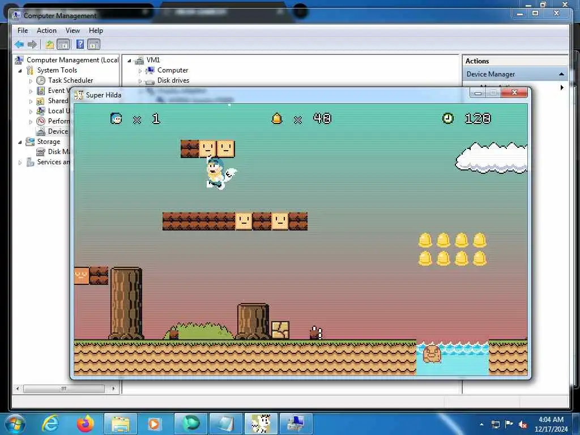Image resolution: width=580 pixels, height=435 pixels.
Task: Click the Device Manager actions header
Action: [515, 74]
